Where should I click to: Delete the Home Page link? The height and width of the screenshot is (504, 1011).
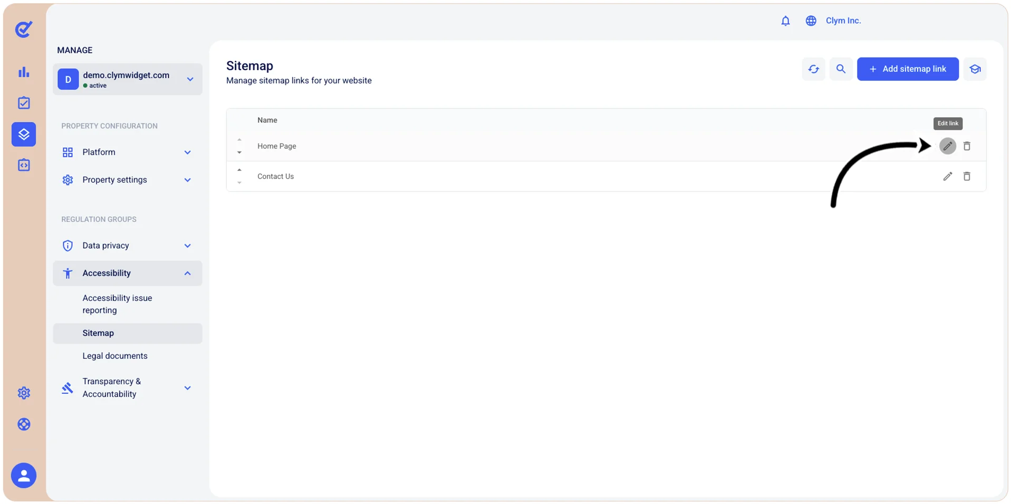966,146
